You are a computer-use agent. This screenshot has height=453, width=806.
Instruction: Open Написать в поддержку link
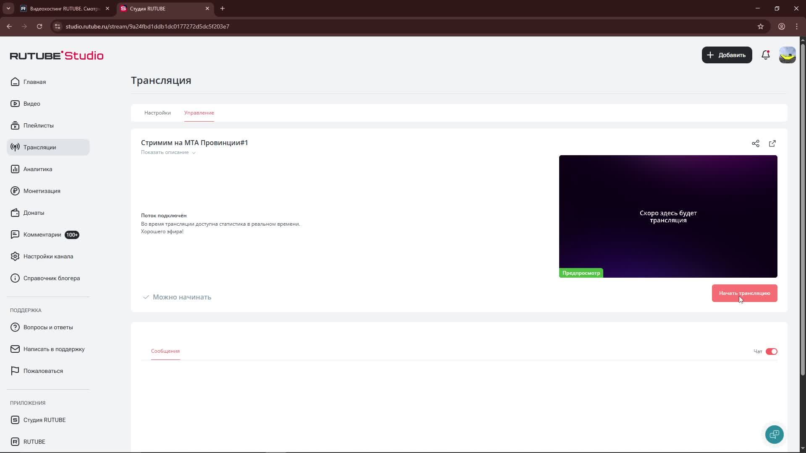click(x=54, y=349)
